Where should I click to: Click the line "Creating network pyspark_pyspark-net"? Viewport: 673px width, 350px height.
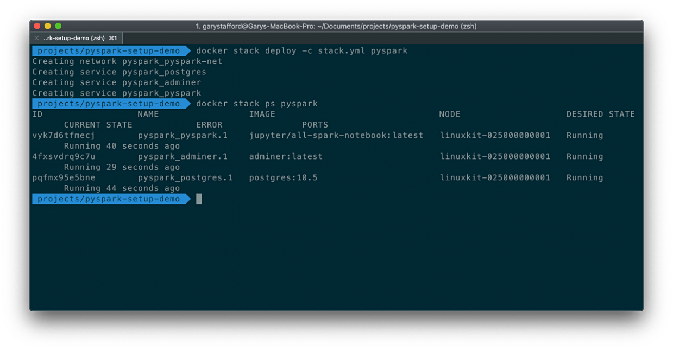[128, 61]
